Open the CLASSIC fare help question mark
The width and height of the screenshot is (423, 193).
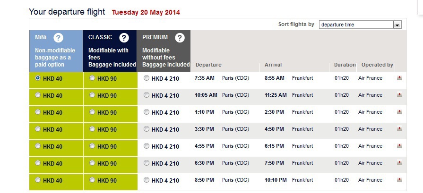(124, 38)
